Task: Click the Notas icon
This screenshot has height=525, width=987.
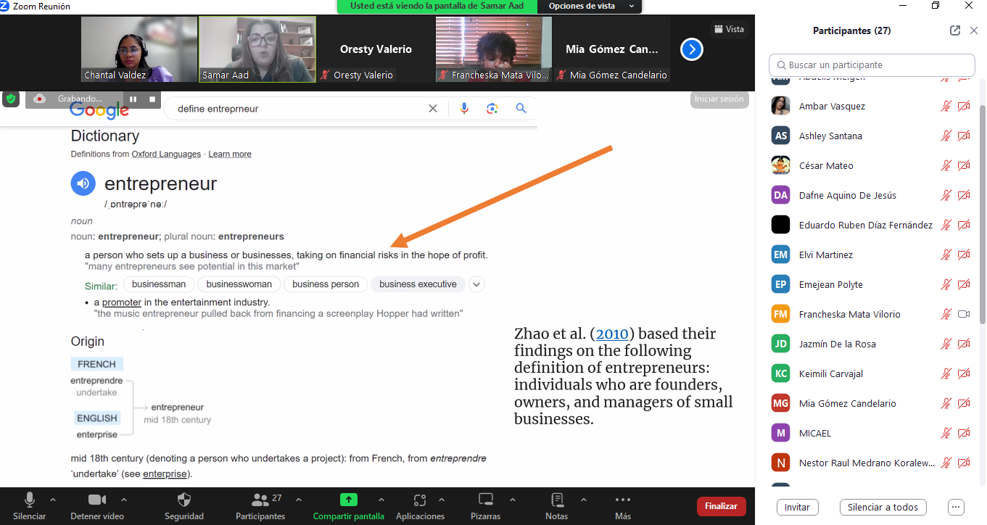Action: 556,500
